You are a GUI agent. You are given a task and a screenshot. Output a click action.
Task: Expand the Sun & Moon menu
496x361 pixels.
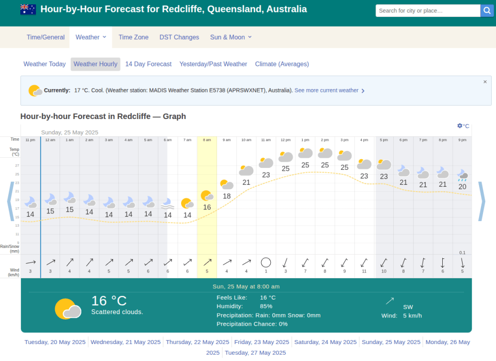pyautogui.click(x=231, y=37)
